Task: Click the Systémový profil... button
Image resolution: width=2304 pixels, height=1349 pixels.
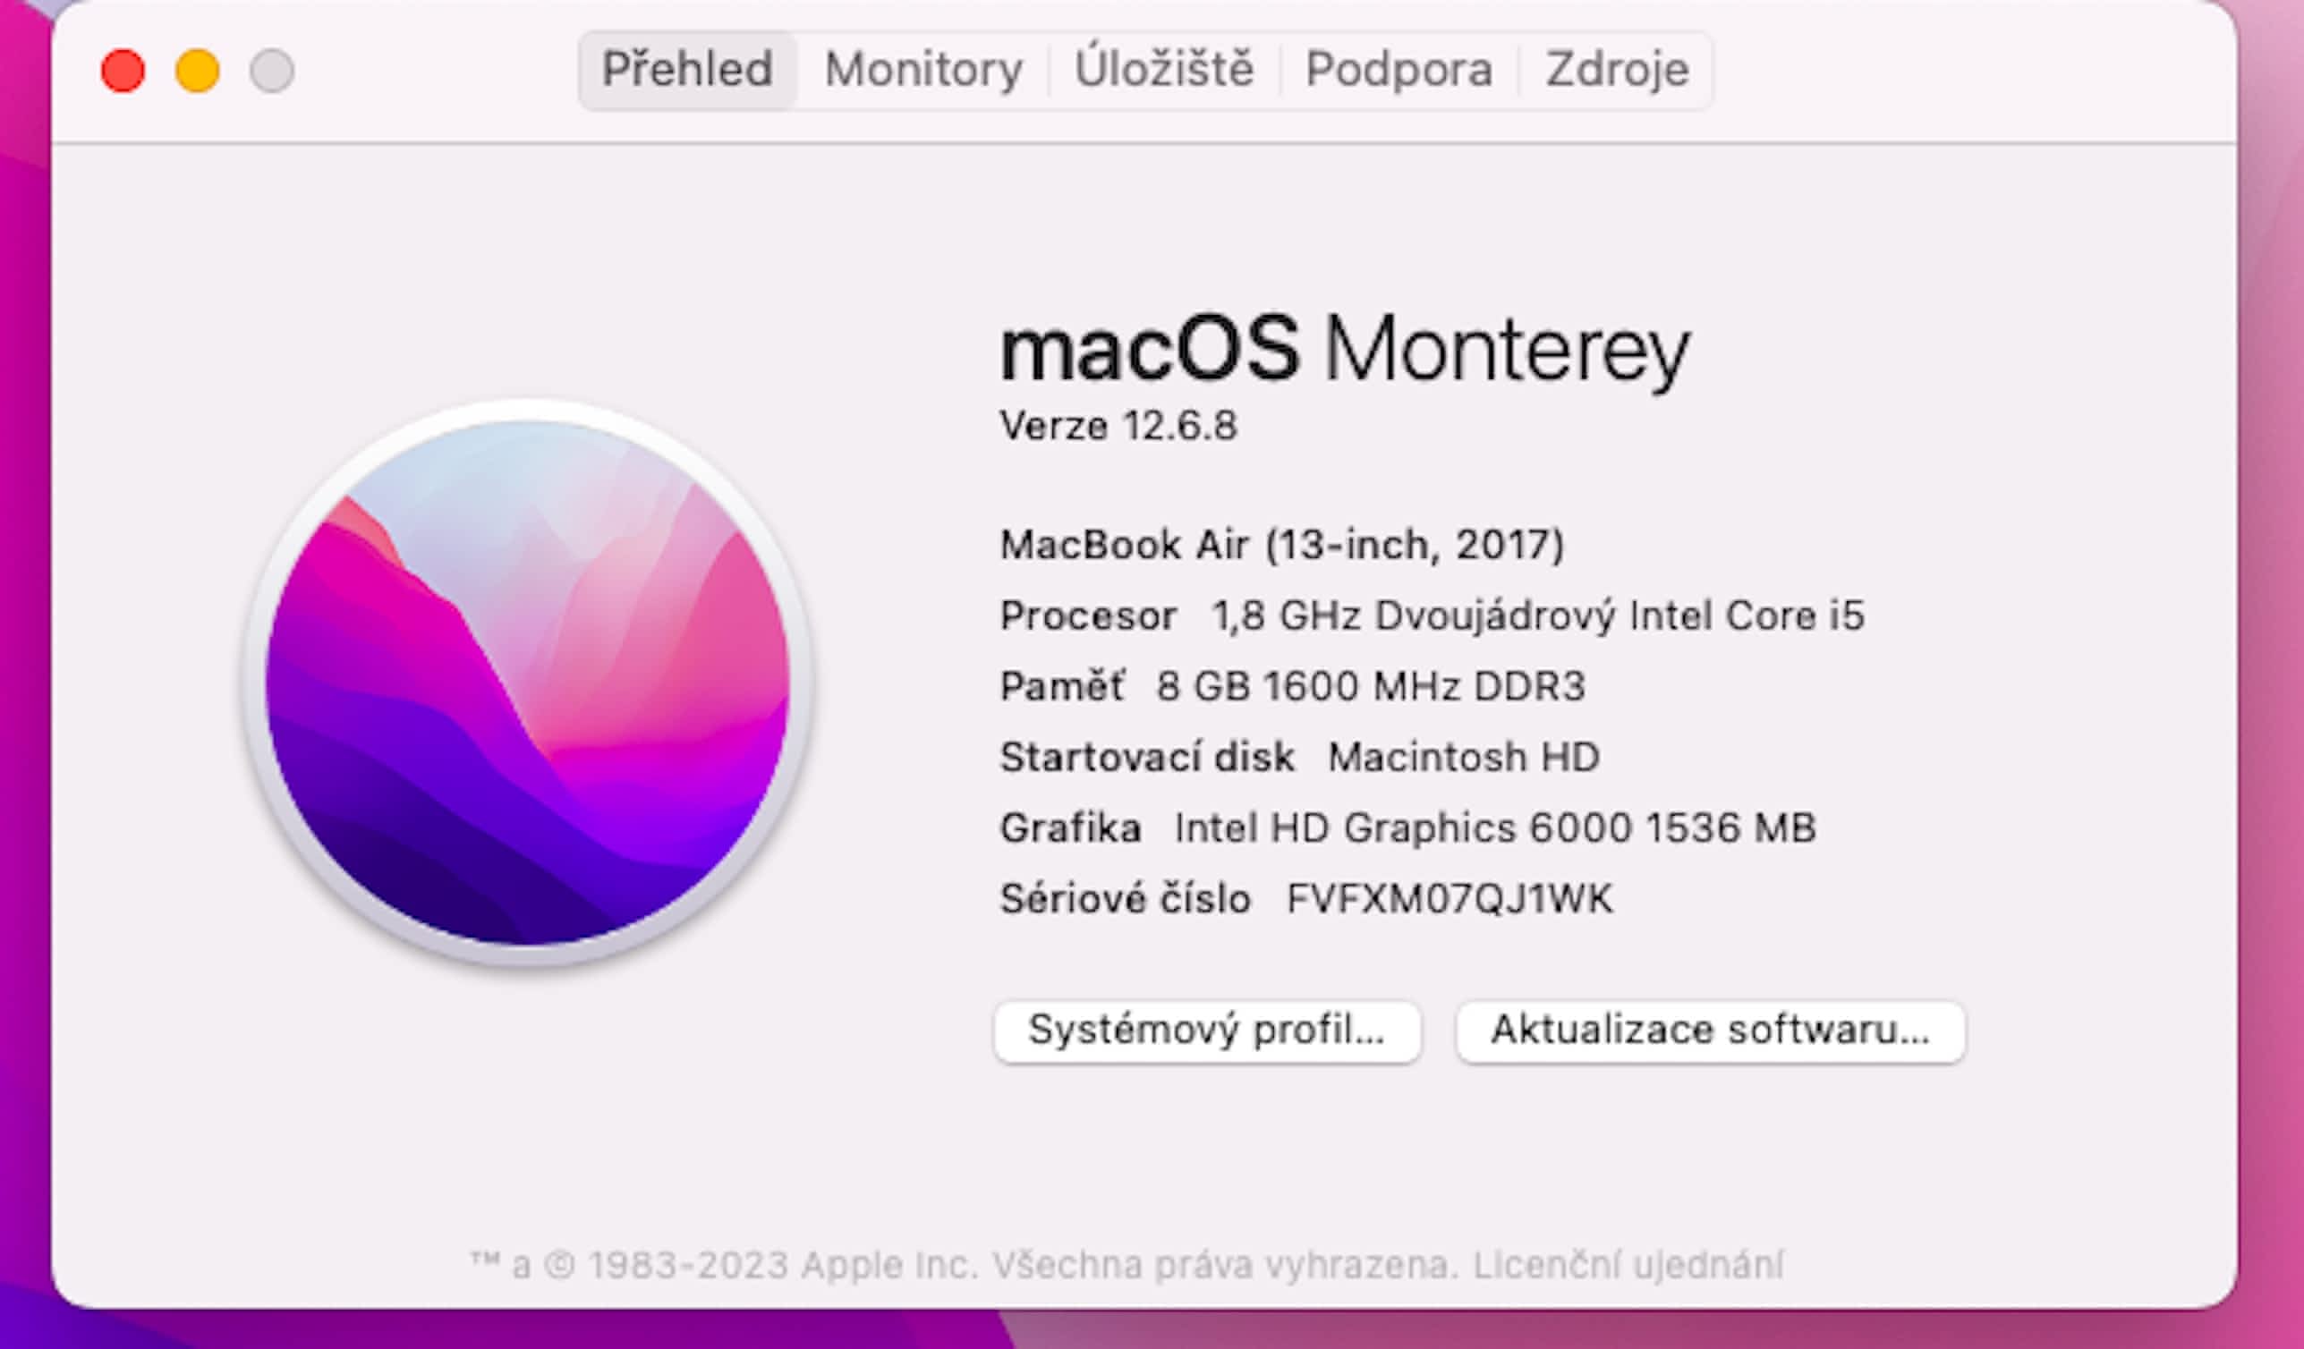Action: point(1207,1031)
